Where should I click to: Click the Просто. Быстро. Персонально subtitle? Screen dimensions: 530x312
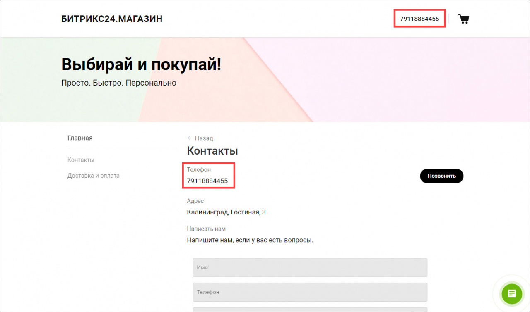pos(119,83)
